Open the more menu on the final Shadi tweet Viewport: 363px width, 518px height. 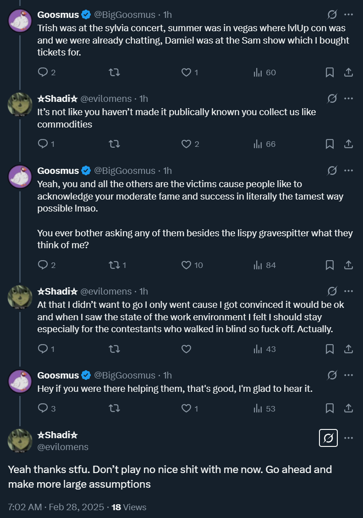(x=348, y=438)
